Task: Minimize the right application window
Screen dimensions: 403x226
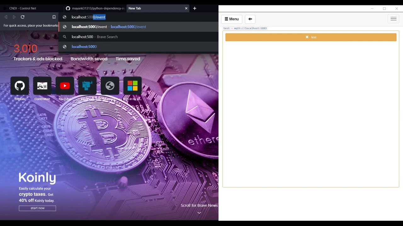Action: tap(372, 8)
